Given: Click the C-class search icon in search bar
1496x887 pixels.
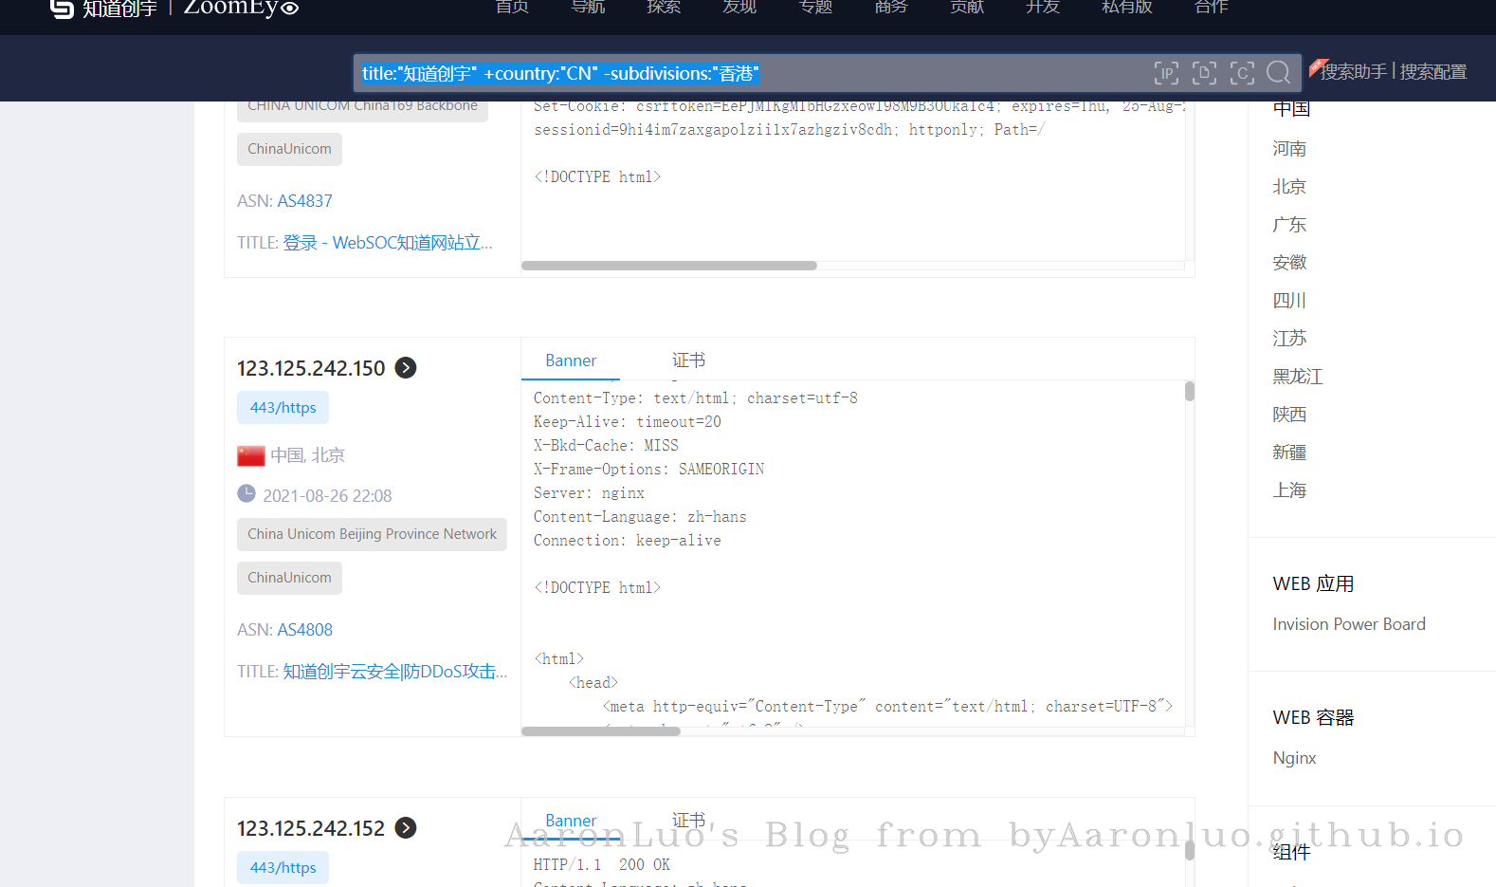Looking at the screenshot, I should pyautogui.click(x=1242, y=73).
